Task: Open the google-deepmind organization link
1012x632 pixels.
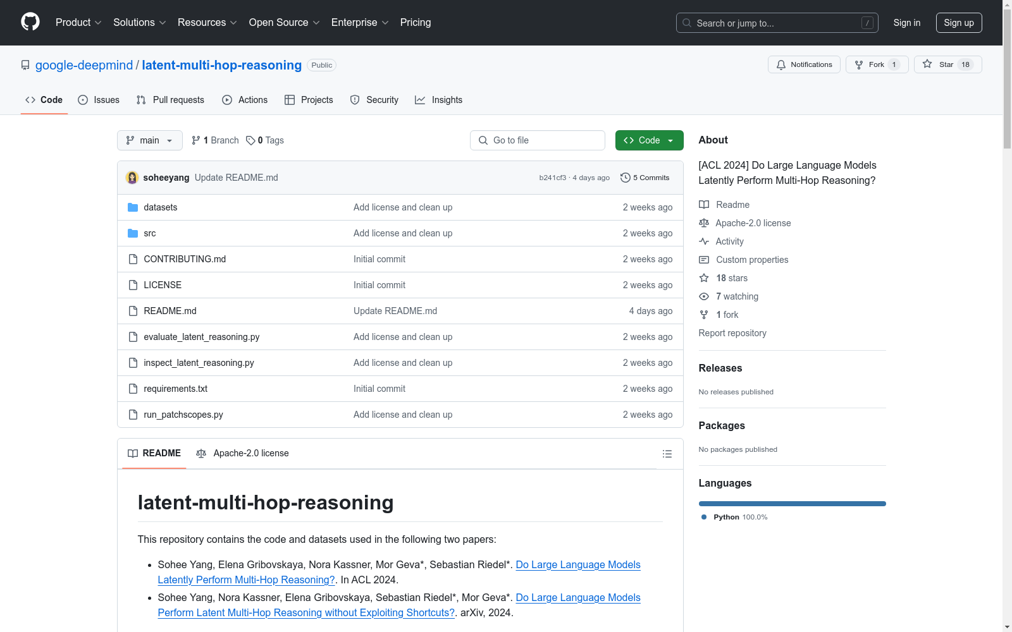Action: pyautogui.click(x=84, y=65)
